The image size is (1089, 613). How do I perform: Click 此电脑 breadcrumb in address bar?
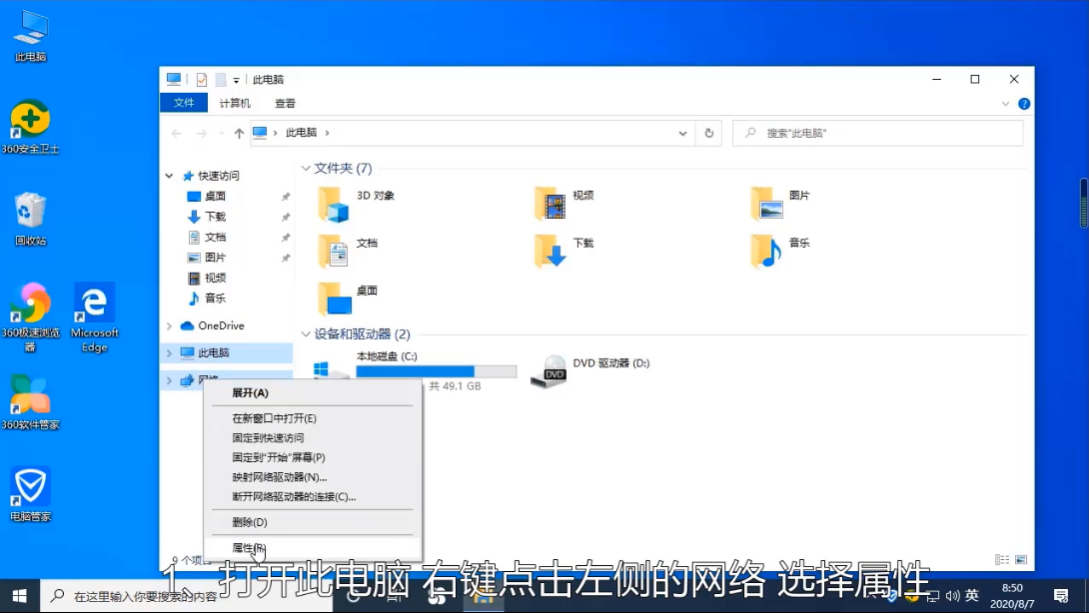(301, 133)
